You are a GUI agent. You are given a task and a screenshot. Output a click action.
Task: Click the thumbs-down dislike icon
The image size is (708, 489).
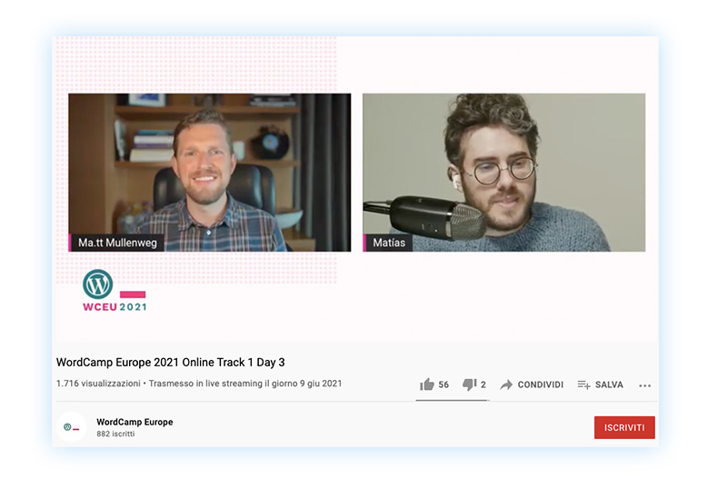tap(470, 384)
